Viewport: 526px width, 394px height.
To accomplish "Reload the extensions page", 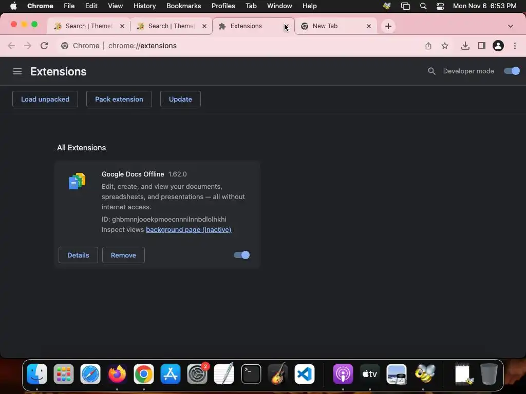I will 44,46.
